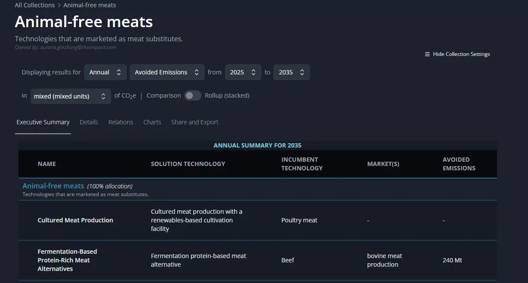Click the Solution Technology column header

(188, 164)
